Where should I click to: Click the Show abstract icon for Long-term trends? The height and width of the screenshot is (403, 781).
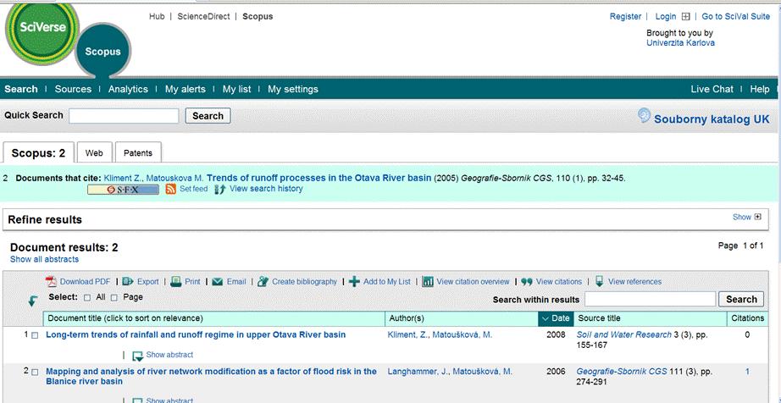coord(137,356)
